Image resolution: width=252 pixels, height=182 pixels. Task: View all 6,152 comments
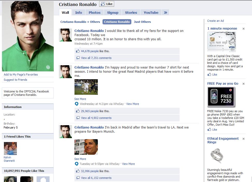[x=96, y=178]
